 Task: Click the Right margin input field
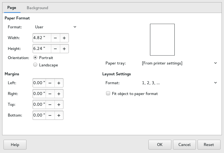tap(39, 94)
